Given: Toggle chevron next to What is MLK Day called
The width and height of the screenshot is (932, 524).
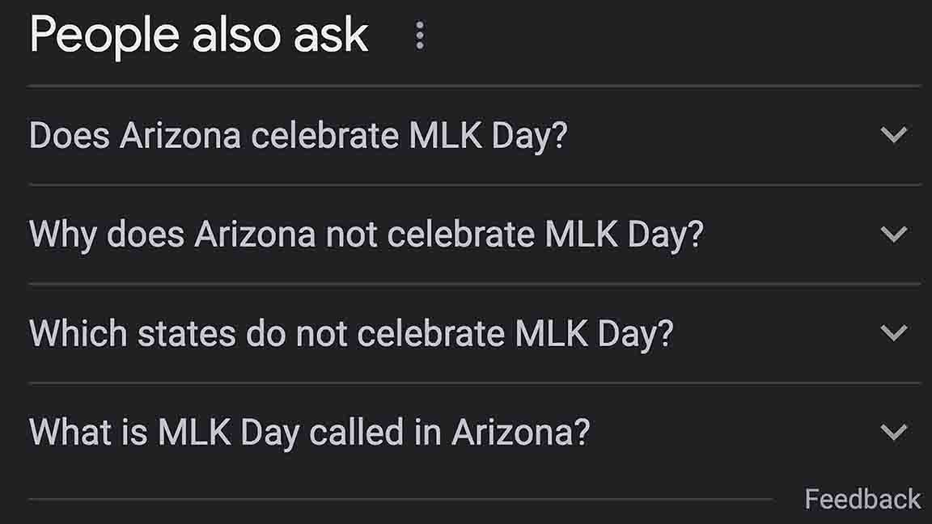Looking at the screenshot, I should (893, 432).
